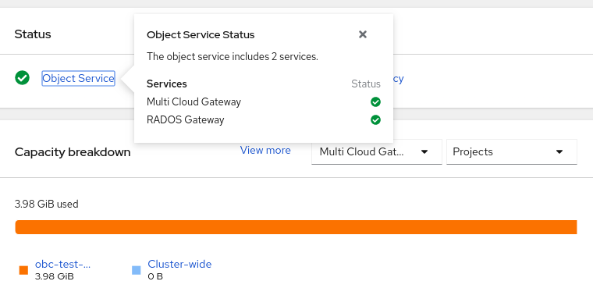
Task: Click the RADOS Gateway status check icon
Action: pyautogui.click(x=375, y=120)
